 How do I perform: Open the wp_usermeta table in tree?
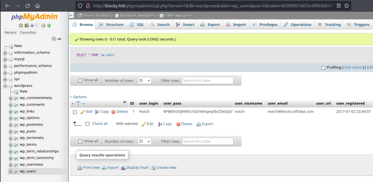[x=31, y=165]
